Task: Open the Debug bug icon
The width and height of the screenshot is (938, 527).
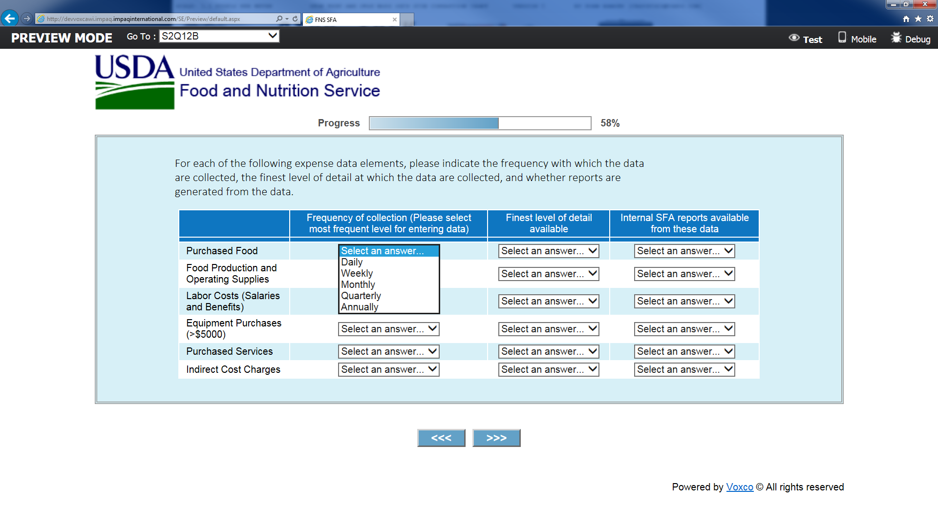Action: click(895, 38)
